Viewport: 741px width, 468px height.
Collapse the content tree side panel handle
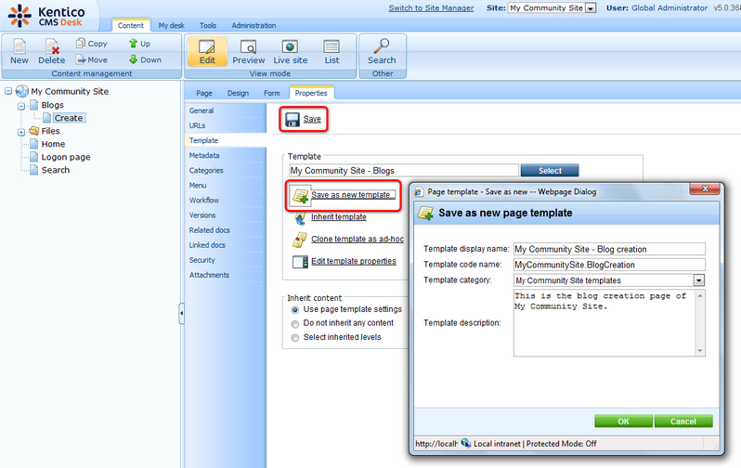click(x=181, y=314)
